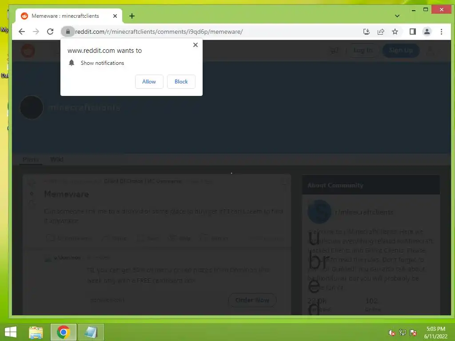Open the Wiki tab

pyautogui.click(x=56, y=159)
